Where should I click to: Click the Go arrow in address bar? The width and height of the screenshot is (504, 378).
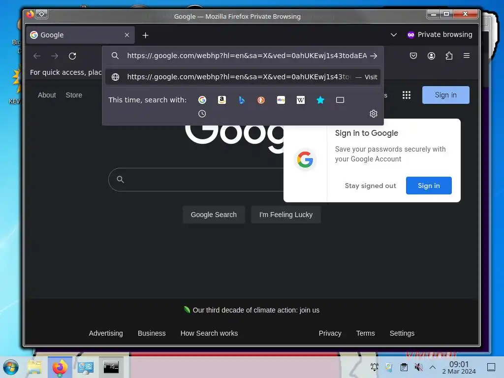point(374,56)
